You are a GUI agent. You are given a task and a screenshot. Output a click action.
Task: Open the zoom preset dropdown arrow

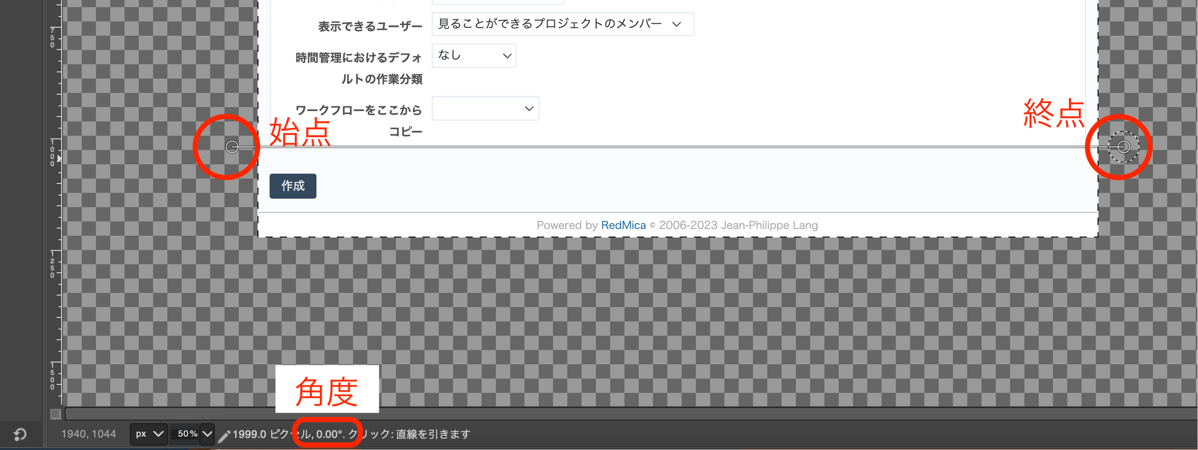pos(208,434)
